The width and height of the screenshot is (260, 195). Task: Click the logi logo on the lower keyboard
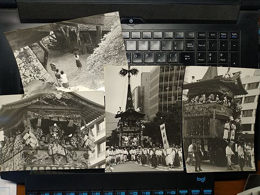click(201, 179)
